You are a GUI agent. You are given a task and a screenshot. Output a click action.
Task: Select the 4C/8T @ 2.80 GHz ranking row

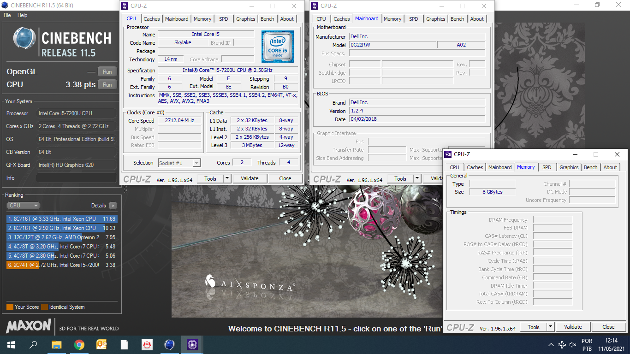tap(62, 256)
